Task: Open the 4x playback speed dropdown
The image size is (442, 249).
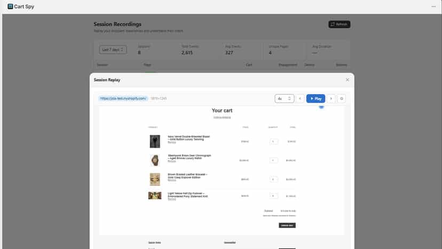Action: pos(284,98)
